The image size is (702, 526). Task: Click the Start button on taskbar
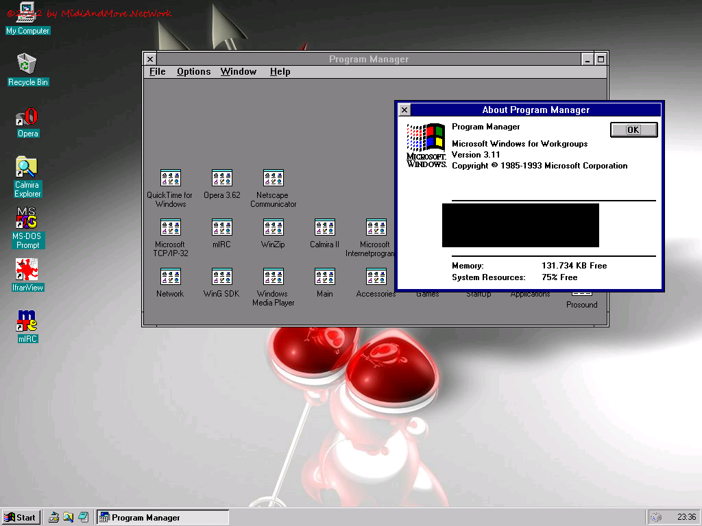(x=21, y=517)
